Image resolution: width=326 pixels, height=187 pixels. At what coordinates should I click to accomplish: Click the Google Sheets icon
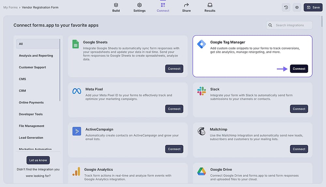click(x=76, y=44)
